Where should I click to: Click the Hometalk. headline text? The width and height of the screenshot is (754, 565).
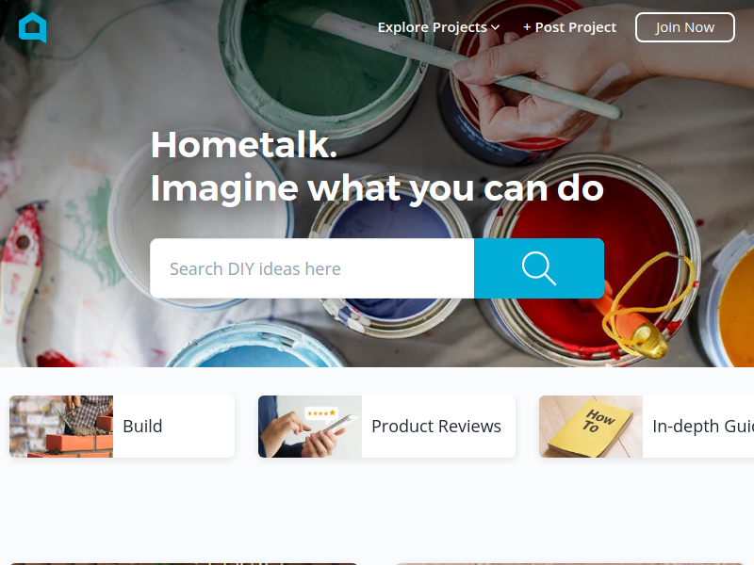click(244, 144)
